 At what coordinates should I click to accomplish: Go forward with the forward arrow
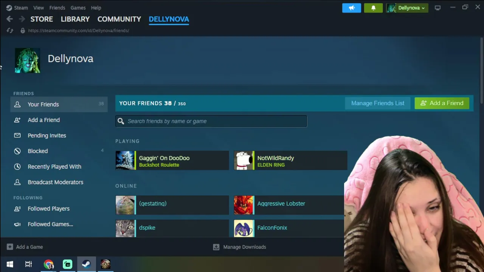22,19
